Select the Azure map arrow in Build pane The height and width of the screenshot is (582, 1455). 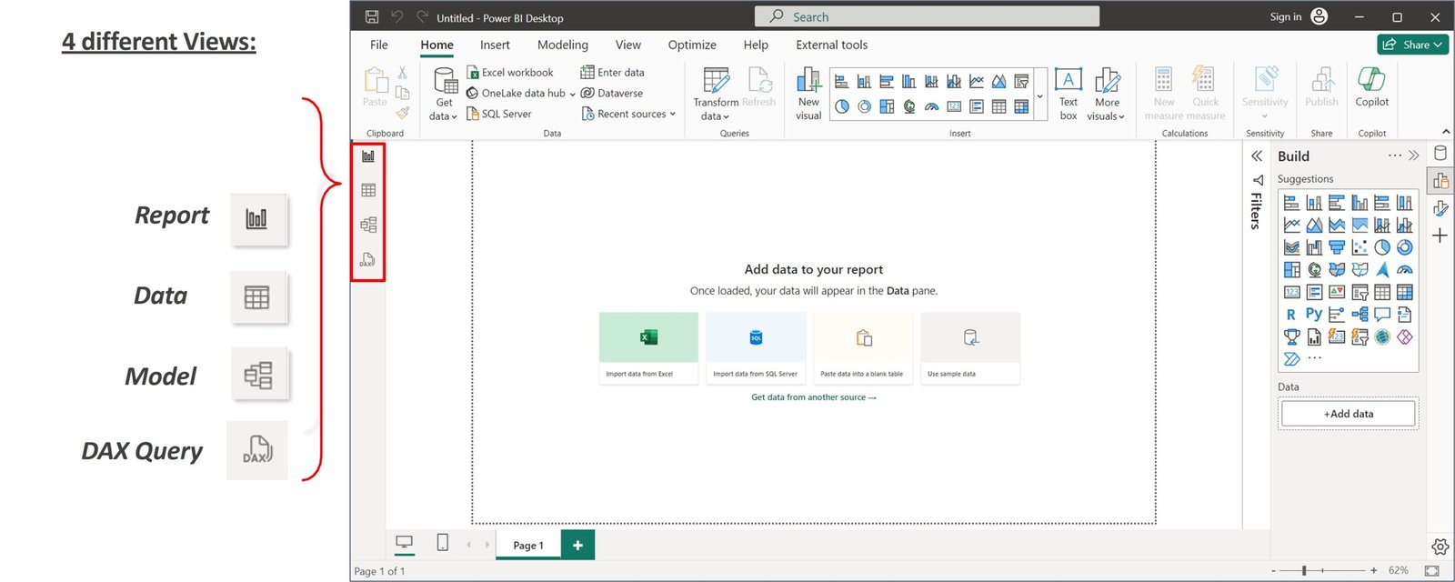1382,269
